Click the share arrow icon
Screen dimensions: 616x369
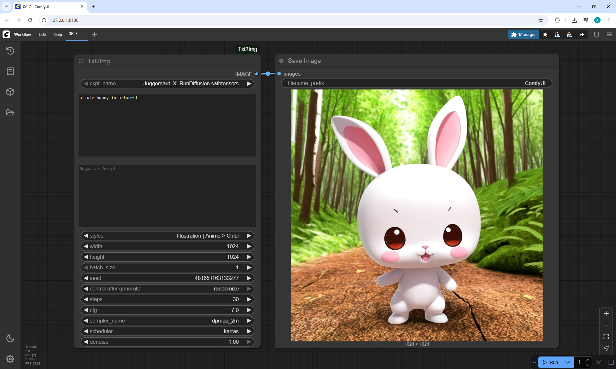pos(582,34)
